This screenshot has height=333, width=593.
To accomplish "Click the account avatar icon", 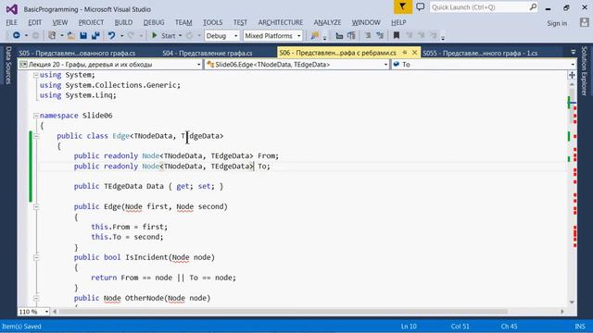I will click(585, 22).
